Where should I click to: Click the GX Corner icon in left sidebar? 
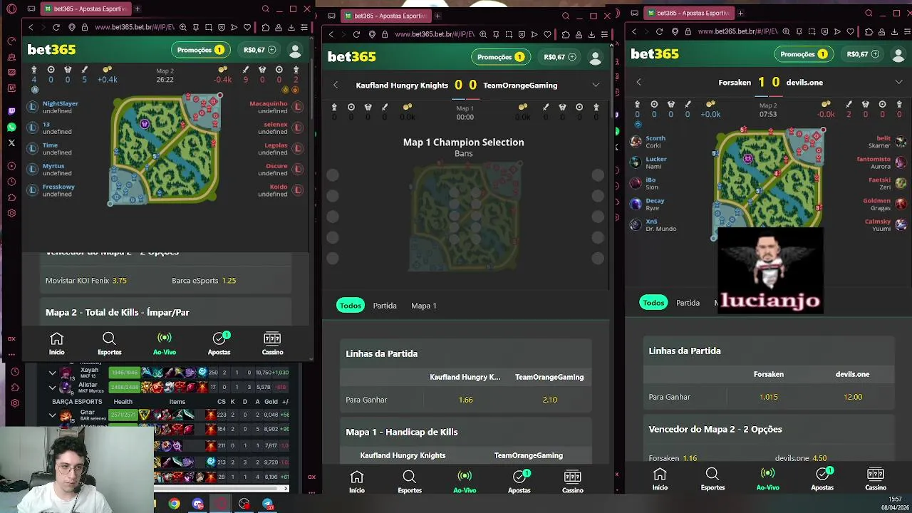point(11,338)
